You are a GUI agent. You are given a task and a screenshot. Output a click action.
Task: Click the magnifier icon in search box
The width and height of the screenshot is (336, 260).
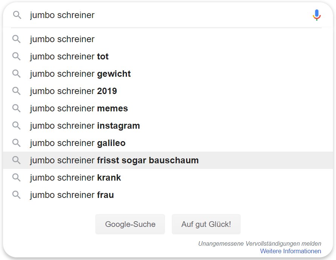(x=17, y=15)
